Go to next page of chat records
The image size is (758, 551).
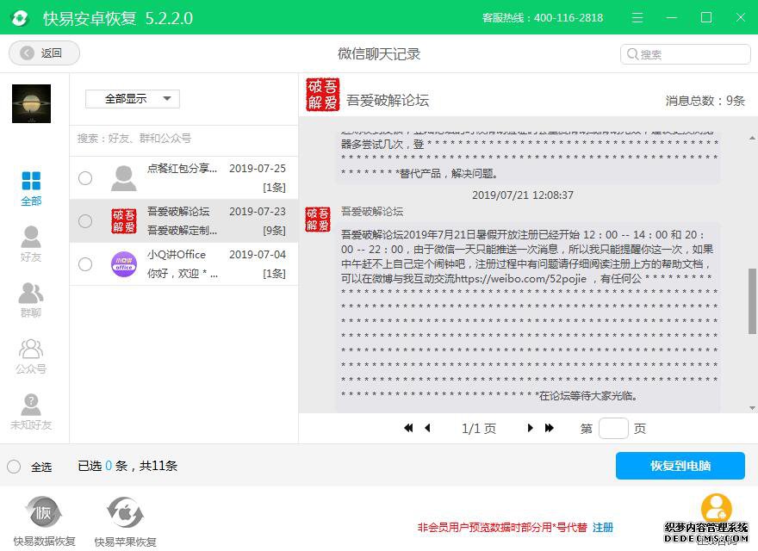[x=530, y=428]
